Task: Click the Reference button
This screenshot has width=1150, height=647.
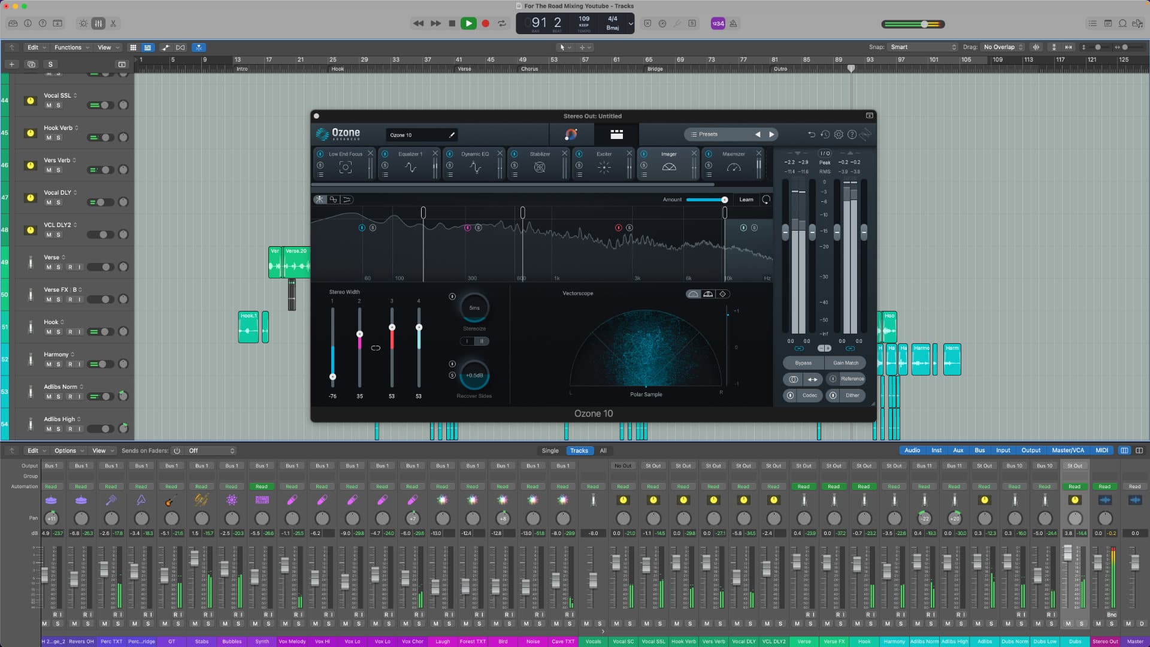Action: [x=852, y=379]
